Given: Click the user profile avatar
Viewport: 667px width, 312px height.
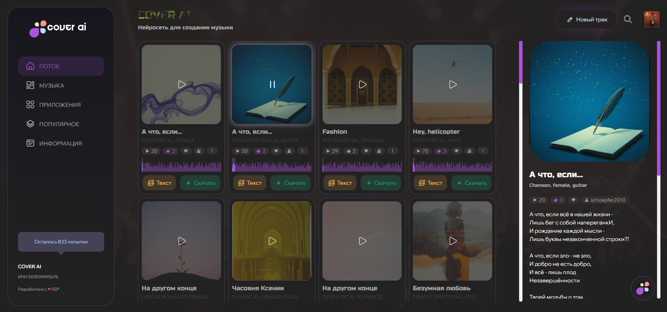Looking at the screenshot, I should (x=651, y=19).
